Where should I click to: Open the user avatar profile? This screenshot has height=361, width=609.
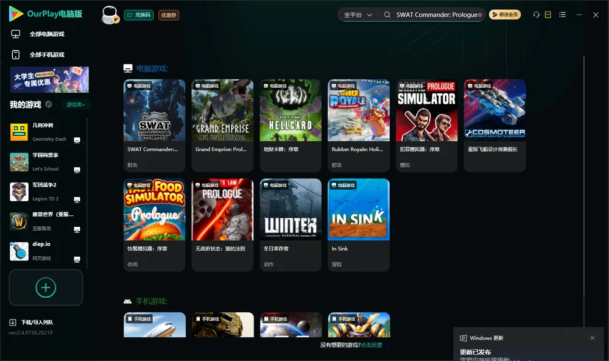point(110,15)
